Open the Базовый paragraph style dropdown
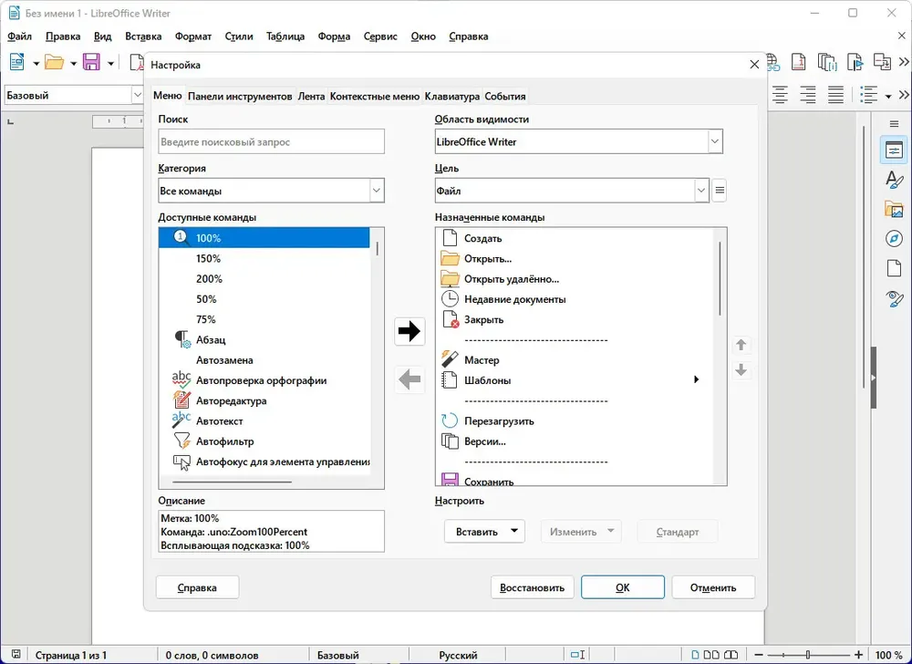This screenshot has height=664, width=912. click(x=138, y=95)
